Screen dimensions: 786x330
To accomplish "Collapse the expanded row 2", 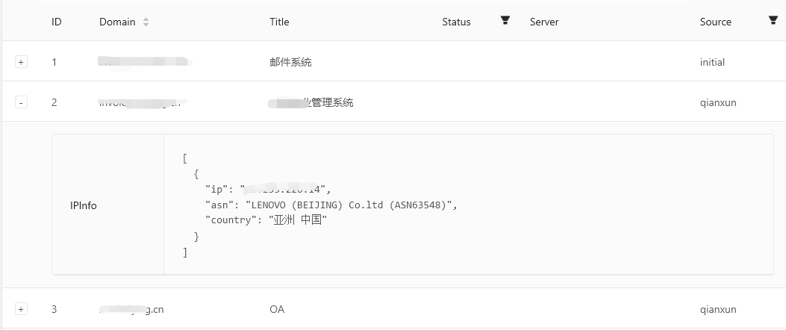I will tap(21, 102).
